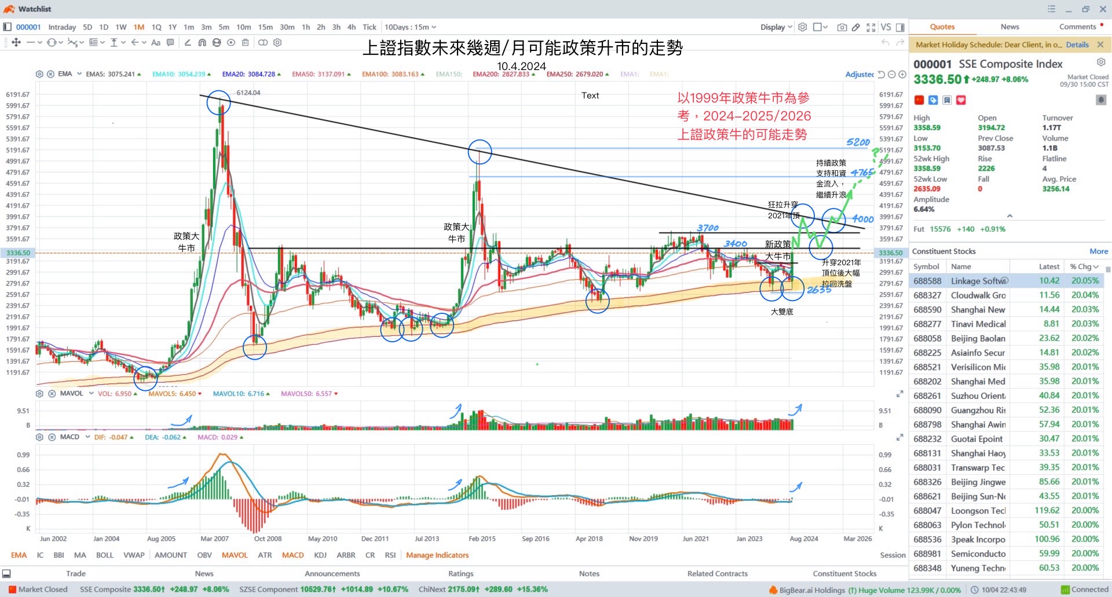Expand the line tool dropdown arrow
Viewport: 1112px width, 597px height.
(x=40, y=42)
